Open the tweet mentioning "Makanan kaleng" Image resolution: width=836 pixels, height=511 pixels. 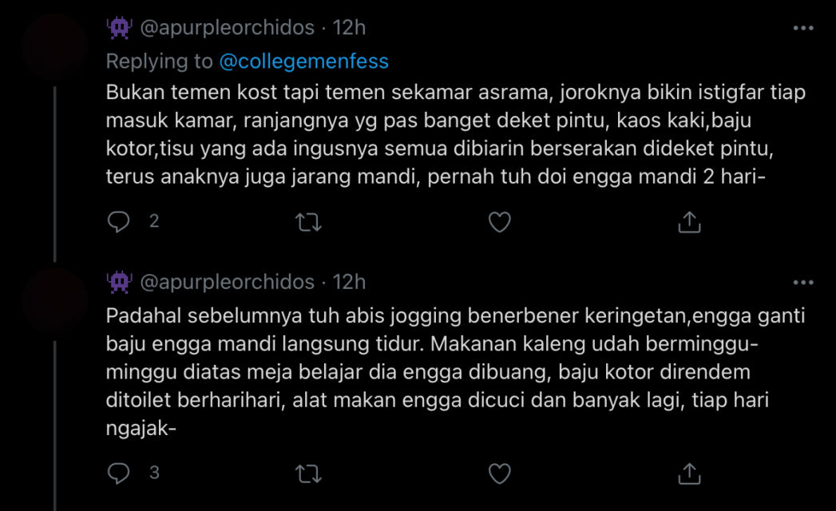tap(455, 372)
